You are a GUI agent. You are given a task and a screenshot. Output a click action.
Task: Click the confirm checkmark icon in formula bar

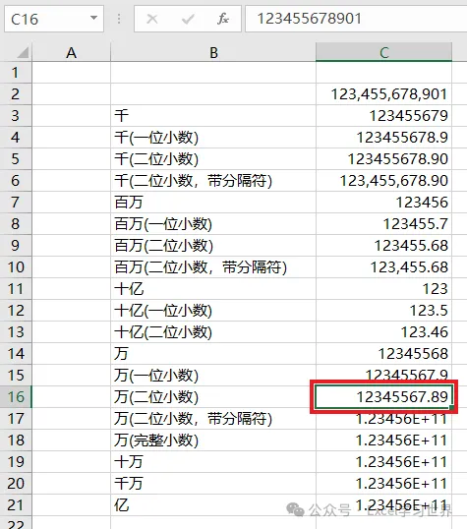[188, 19]
